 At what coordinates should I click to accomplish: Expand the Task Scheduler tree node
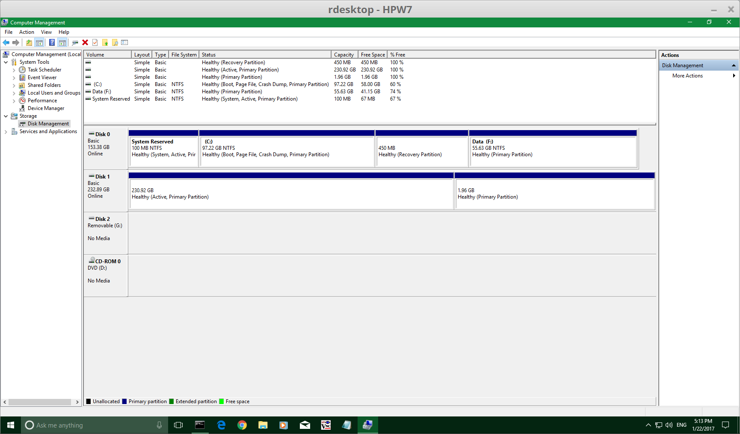click(14, 70)
